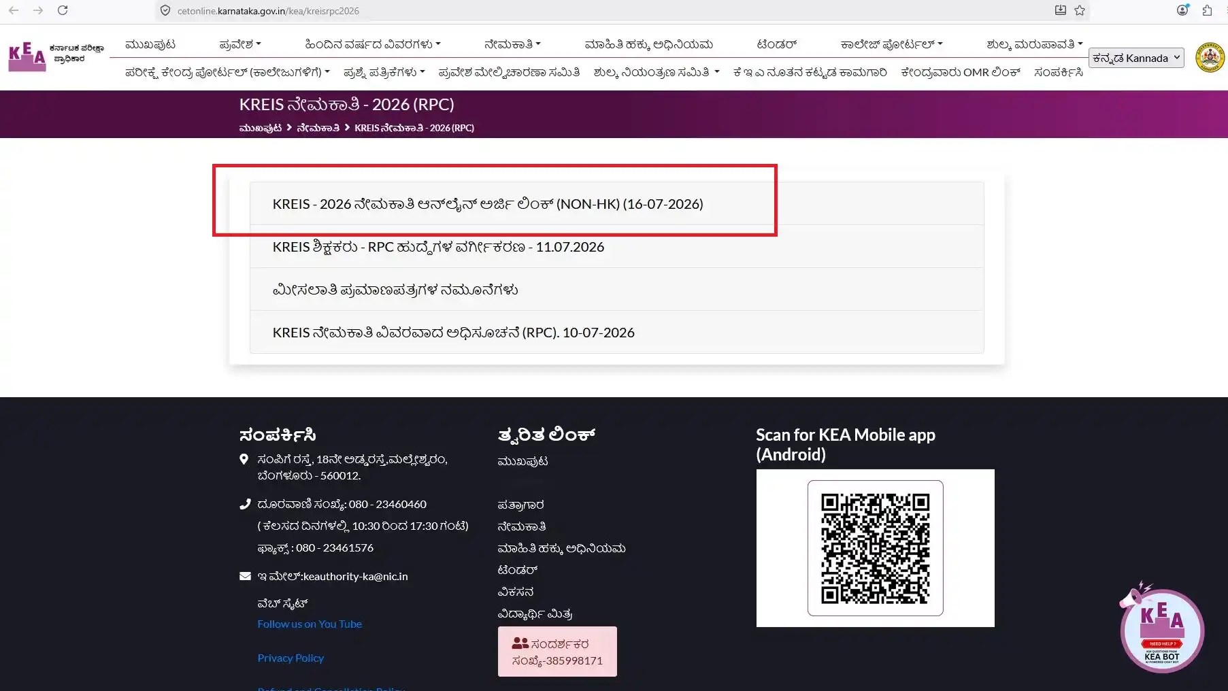Screen dimensions: 1228x691
Task: Click the Scan for KEA Mobile app heading
Action: 846,444
